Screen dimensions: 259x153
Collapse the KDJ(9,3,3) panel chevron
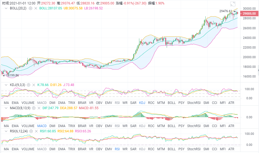[x=6, y=85]
